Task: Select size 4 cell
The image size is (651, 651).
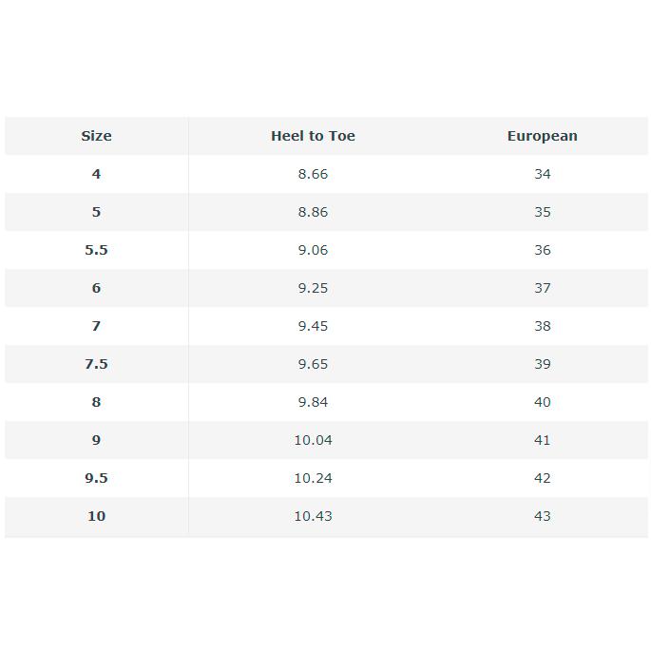Action: (96, 174)
